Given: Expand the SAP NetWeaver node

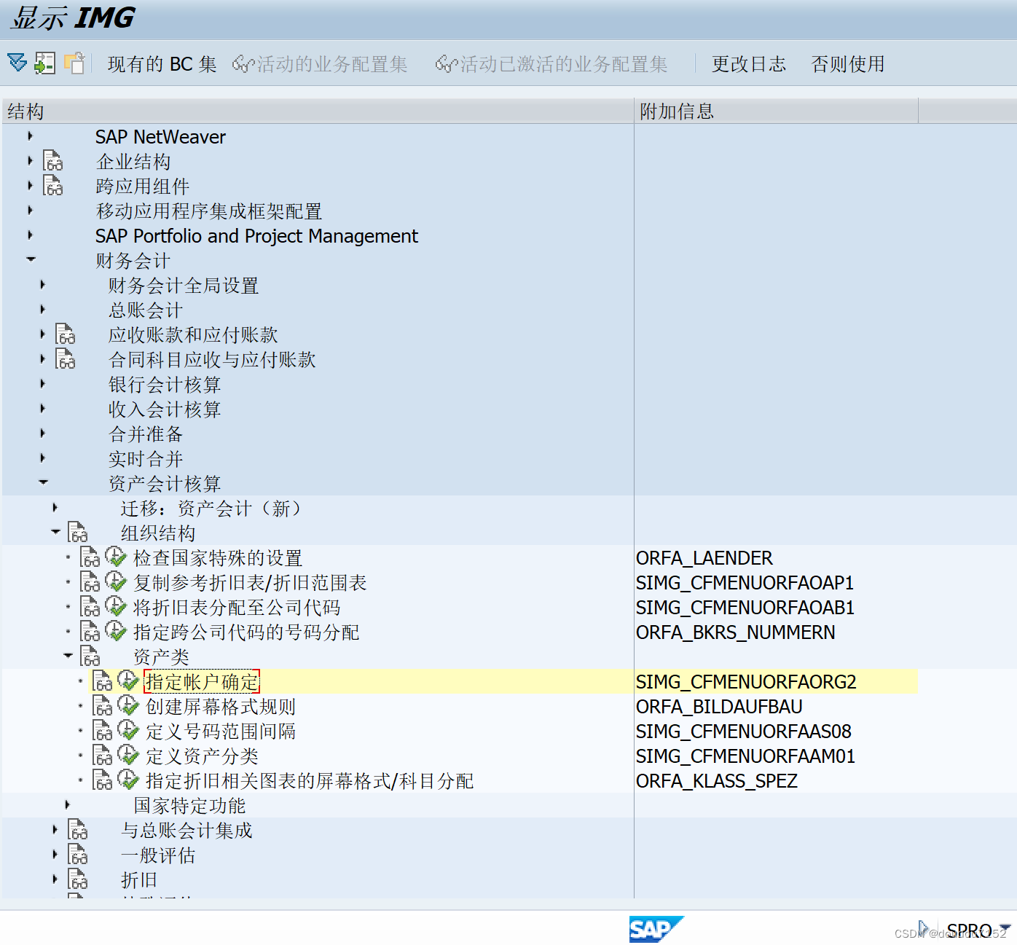Looking at the screenshot, I should click(x=30, y=136).
